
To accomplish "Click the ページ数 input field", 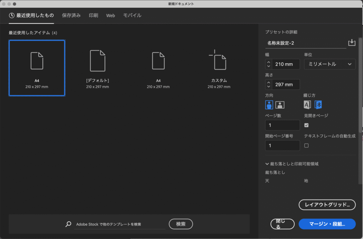I will point(283,125).
